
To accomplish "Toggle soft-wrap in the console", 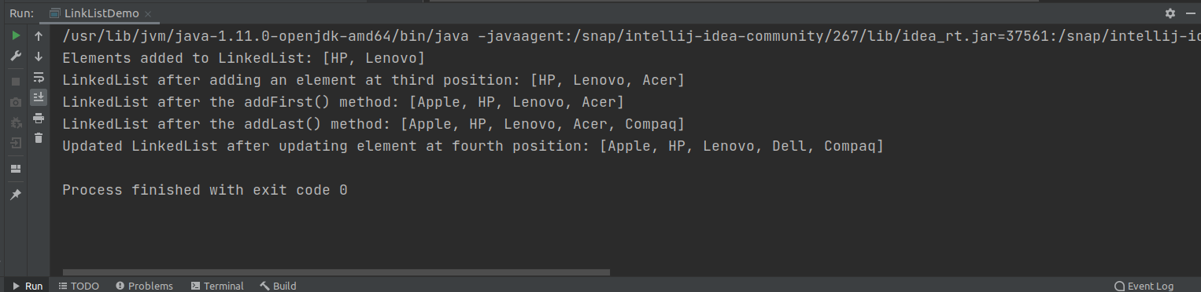I will [39, 77].
